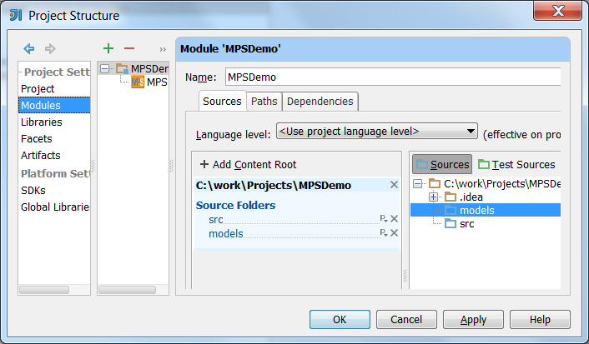Click the Apply button
Screen dimensions: 589x344
pos(473,320)
